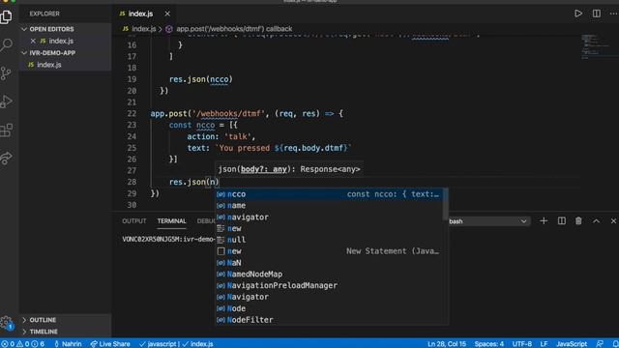
Task: Expand the TIMELINE section
Action: 65,332
